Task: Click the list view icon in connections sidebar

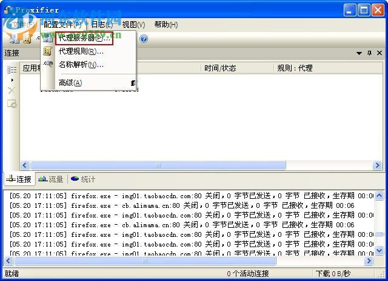Action: [12, 70]
